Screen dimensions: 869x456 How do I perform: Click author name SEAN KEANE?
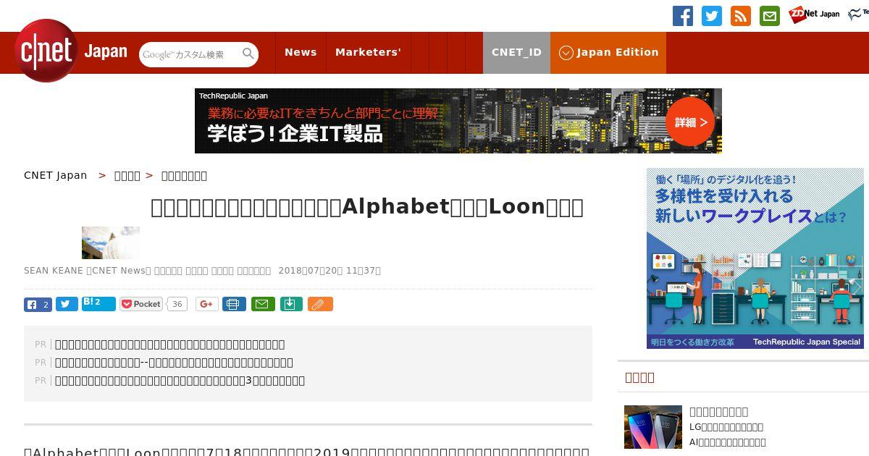pos(54,271)
